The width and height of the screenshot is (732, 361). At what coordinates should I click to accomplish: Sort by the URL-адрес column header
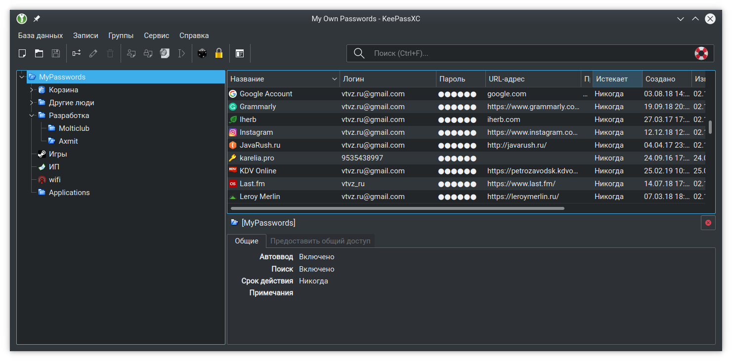click(x=533, y=79)
